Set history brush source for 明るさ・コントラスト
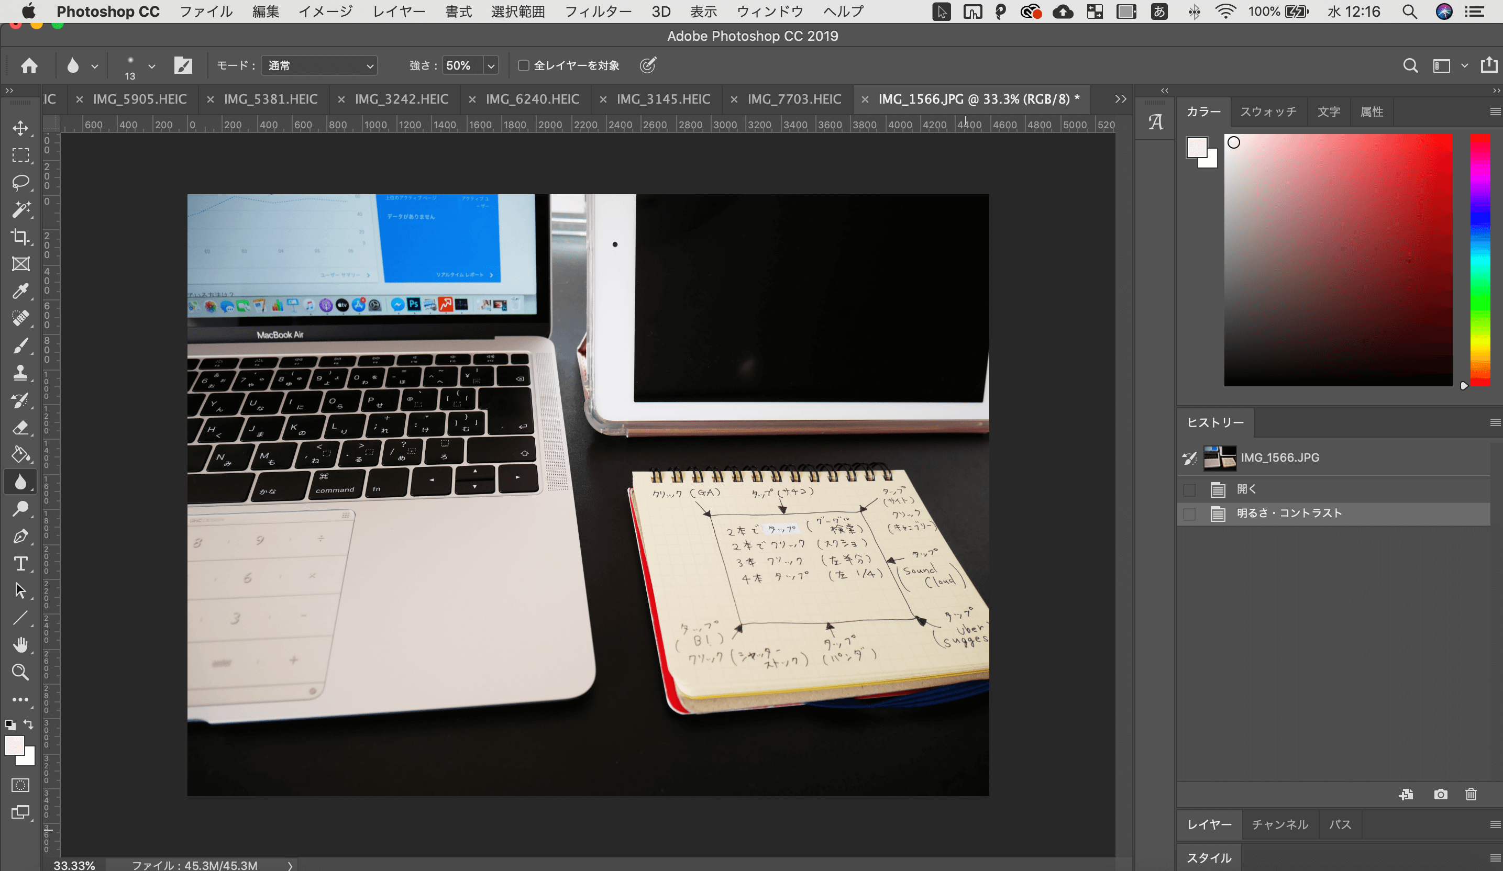 pyautogui.click(x=1189, y=514)
